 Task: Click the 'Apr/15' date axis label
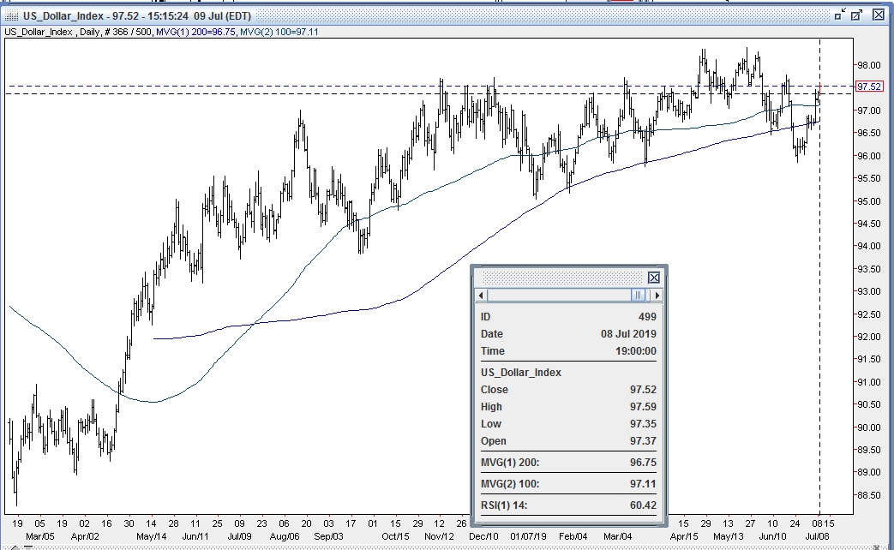pos(684,536)
